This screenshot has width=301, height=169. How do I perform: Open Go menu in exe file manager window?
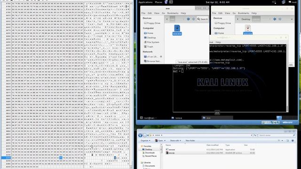[163, 13]
